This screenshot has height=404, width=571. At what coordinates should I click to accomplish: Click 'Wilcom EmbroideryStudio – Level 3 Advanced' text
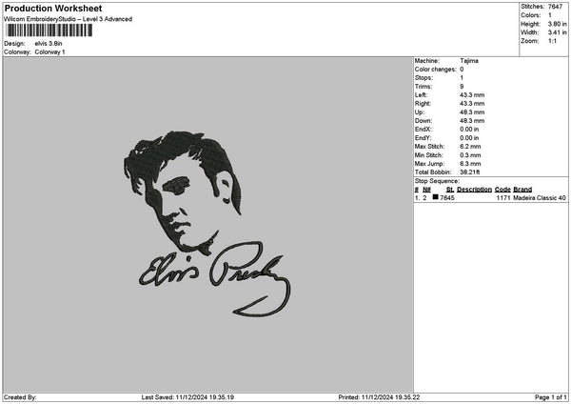(69, 19)
